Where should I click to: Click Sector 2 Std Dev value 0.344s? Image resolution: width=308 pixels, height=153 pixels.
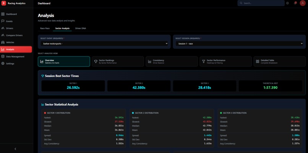[x=207, y=140]
